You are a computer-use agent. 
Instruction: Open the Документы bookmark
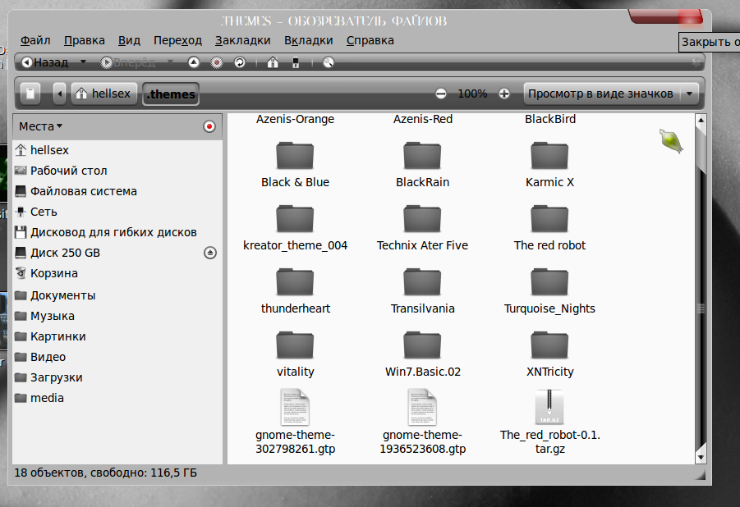[117, 295]
